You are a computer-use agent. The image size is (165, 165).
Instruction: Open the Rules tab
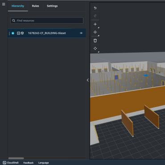pos(35,6)
